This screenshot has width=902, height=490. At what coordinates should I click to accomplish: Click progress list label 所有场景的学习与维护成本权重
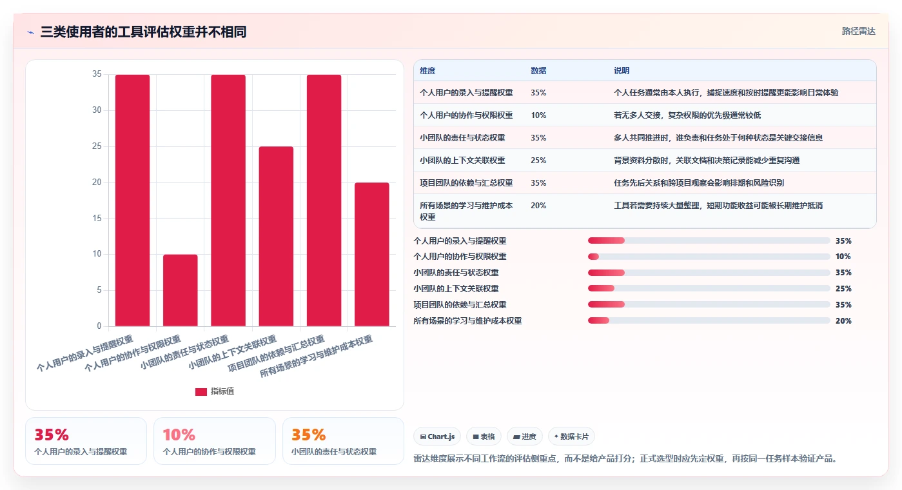(x=467, y=320)
